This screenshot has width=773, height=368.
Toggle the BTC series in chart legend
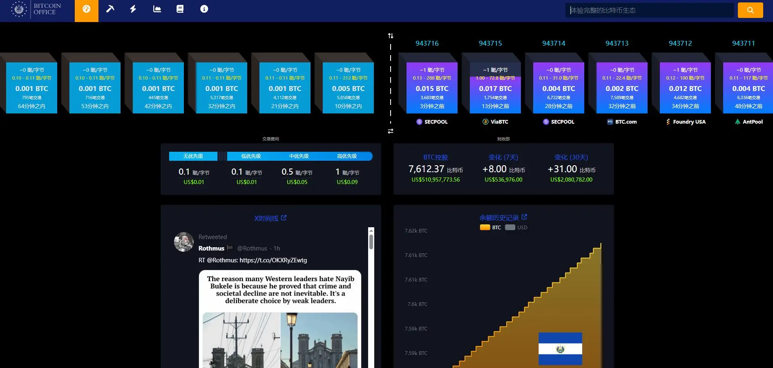point(490,227)
